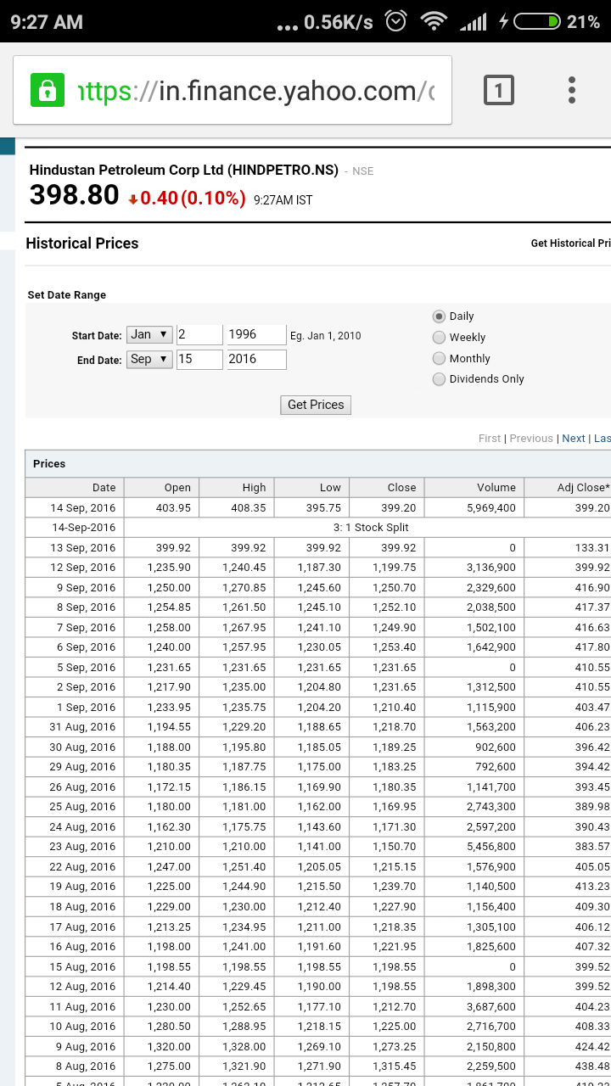This screenshot has width=611, height=1086.
Task: Click the 1,320.00 open price on 9 Aug
Action: tap(161, 1046)
